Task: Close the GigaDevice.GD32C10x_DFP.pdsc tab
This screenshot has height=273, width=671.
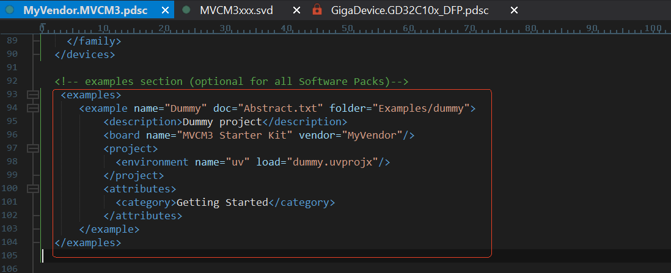Action: tap(514, 10)
